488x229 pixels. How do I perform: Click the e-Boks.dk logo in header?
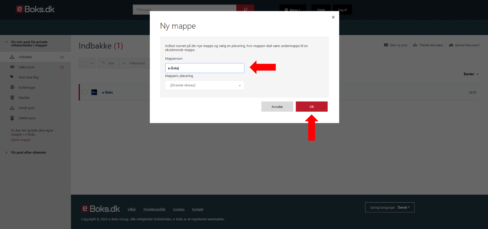pyautogui.click(x=35, y=9)
